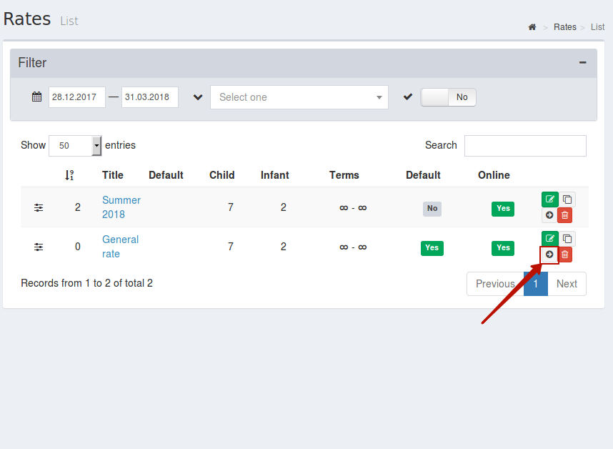
Task: Click the arrow circle icon for General rate
Action: tap(549, 255)
